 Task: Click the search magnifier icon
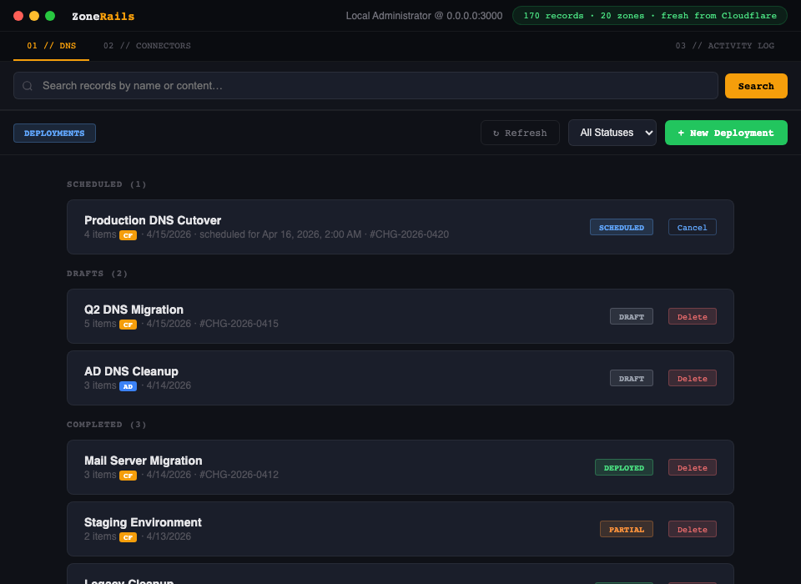[x=28, y=86]
